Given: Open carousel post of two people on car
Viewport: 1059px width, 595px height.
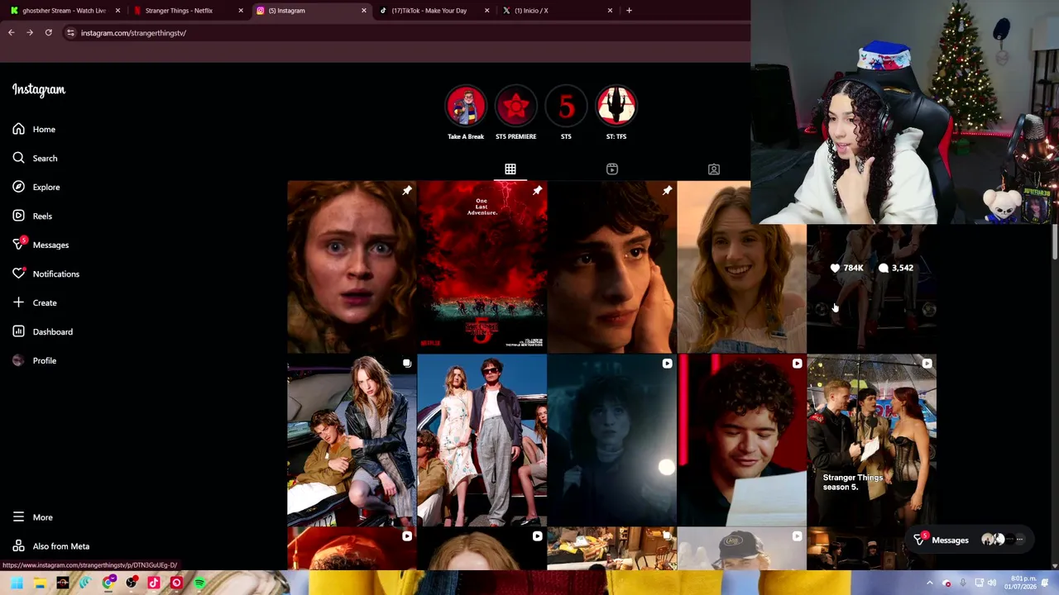Looking at the screenshot, I should coord(352,440).
